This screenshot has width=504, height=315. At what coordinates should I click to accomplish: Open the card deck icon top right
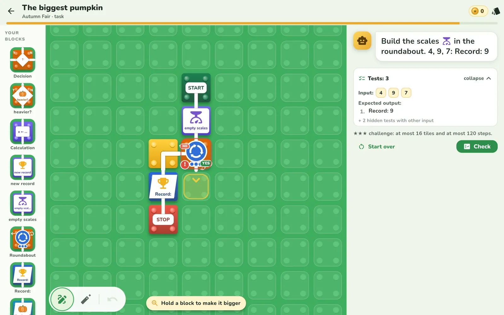(x=496, y=11)
